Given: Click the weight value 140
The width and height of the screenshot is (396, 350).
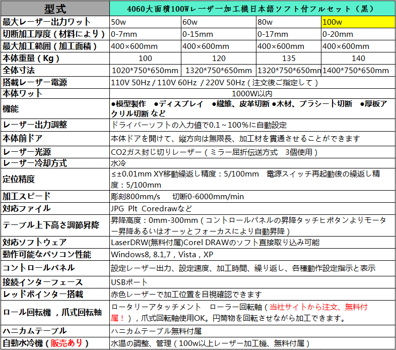Looking at the screenshot, I should pyautogui.click(x=358, y=59).
